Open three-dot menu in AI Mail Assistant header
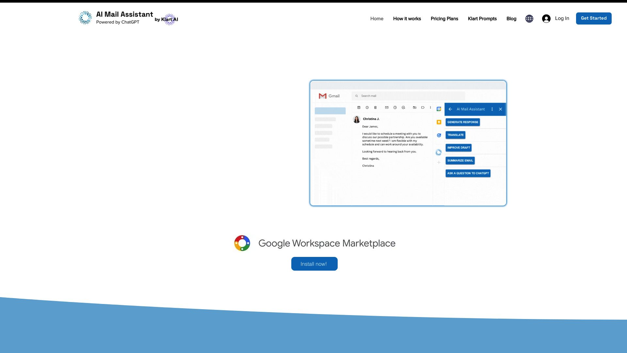The width and height of the screenshot is (627, 353). pyautogui.click(x=492, y=109)
